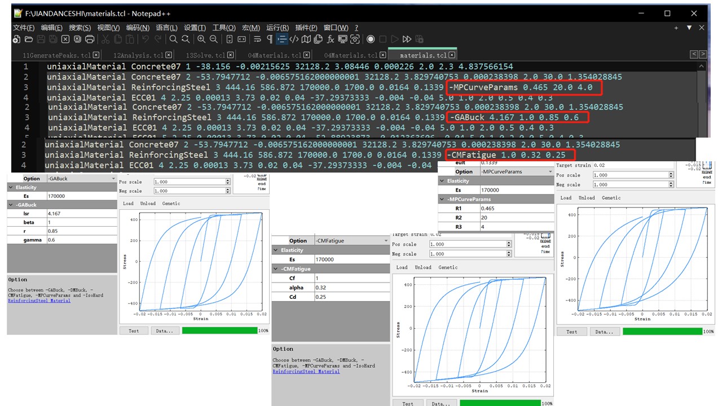Click the Zoom Out toolbar icon

coord(214,39)
